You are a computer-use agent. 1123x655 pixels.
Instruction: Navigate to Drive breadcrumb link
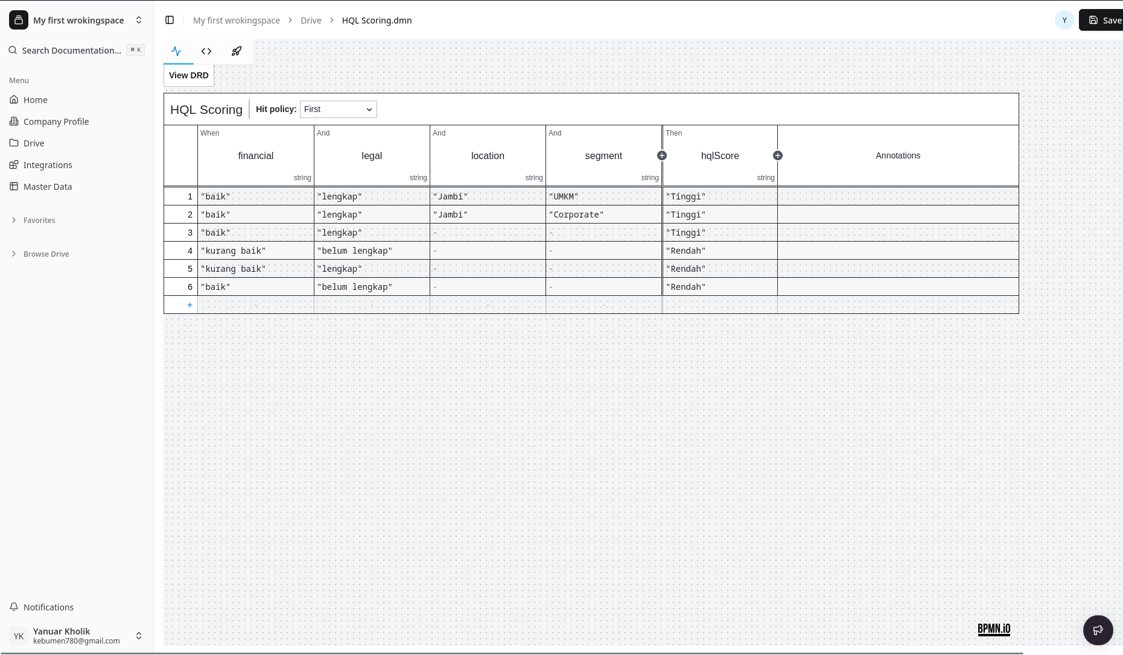(311, 20)
